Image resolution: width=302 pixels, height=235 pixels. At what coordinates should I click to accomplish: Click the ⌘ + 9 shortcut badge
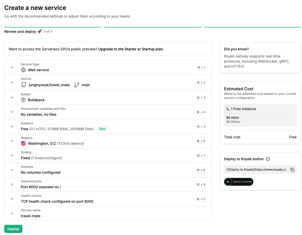(x=201, y=185)
